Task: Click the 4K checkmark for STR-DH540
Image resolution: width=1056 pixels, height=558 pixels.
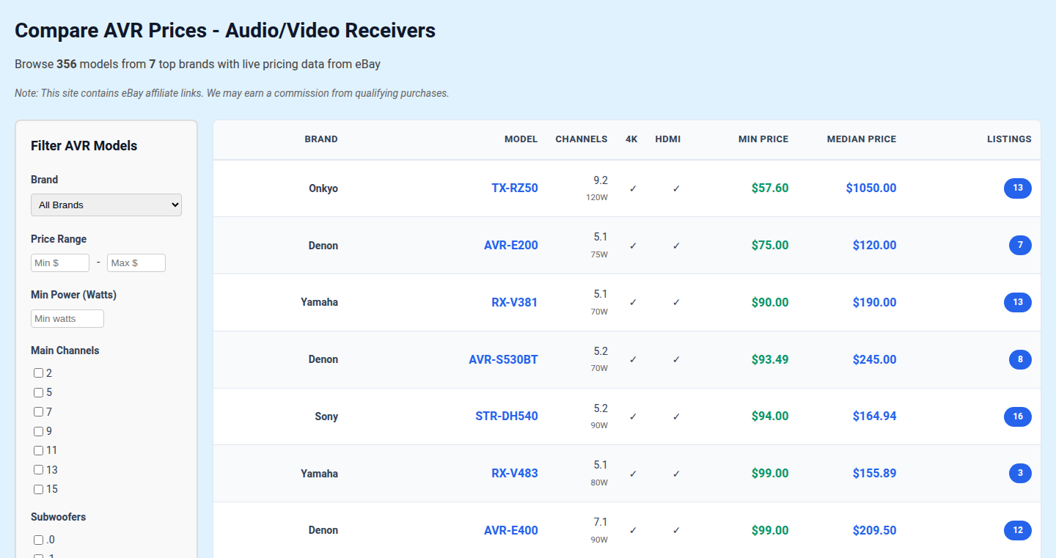Action: pyautogui.click(x=633, y=416)
